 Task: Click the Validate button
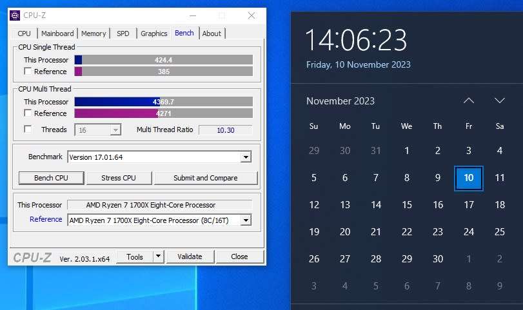[x=190, y=257]
